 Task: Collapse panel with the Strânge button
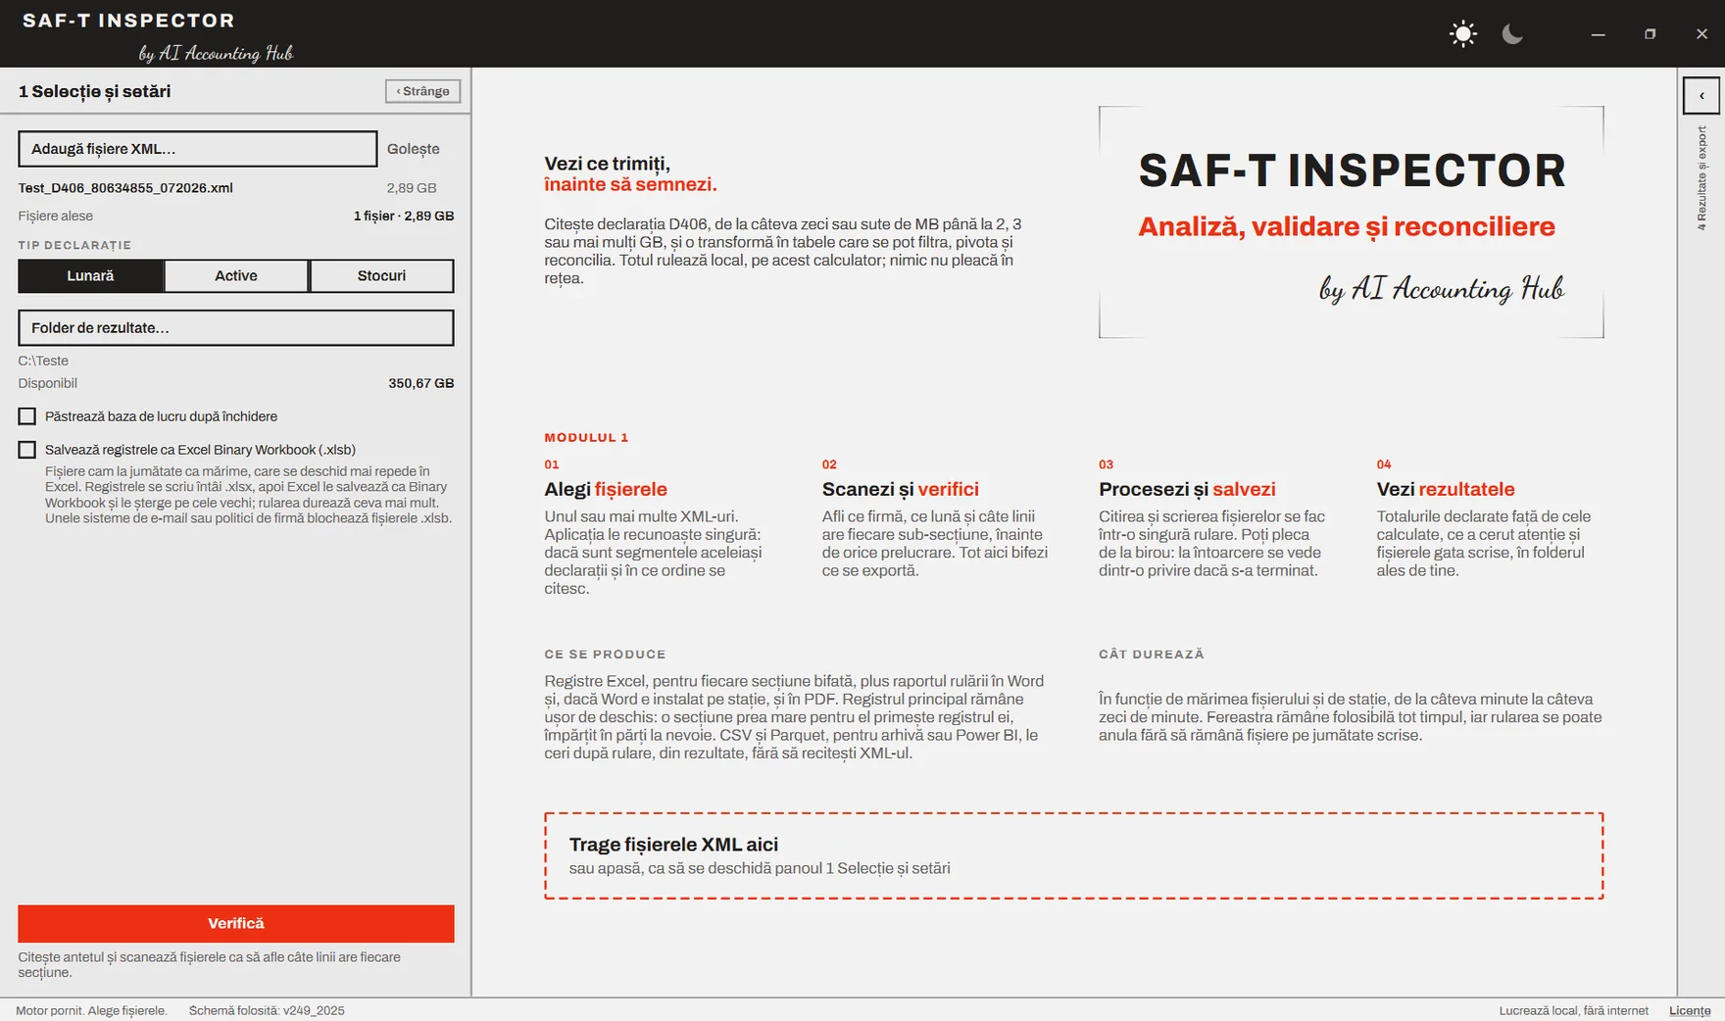[422, 91]
